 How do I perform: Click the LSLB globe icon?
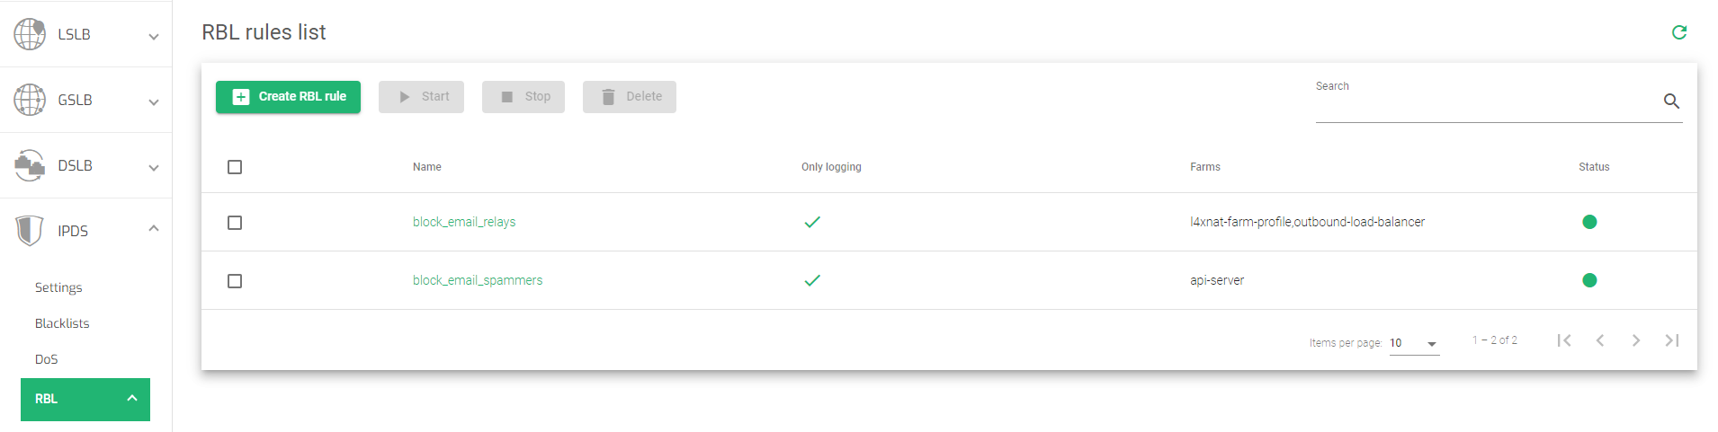[30, 34]
